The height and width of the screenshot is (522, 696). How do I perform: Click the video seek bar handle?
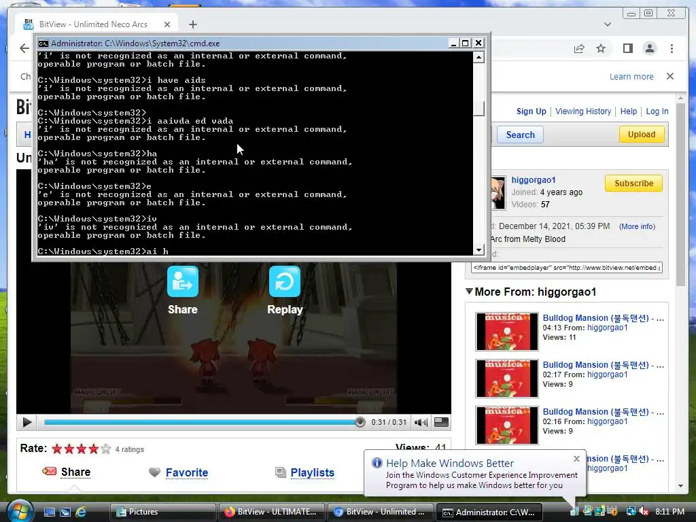point(360,422)
